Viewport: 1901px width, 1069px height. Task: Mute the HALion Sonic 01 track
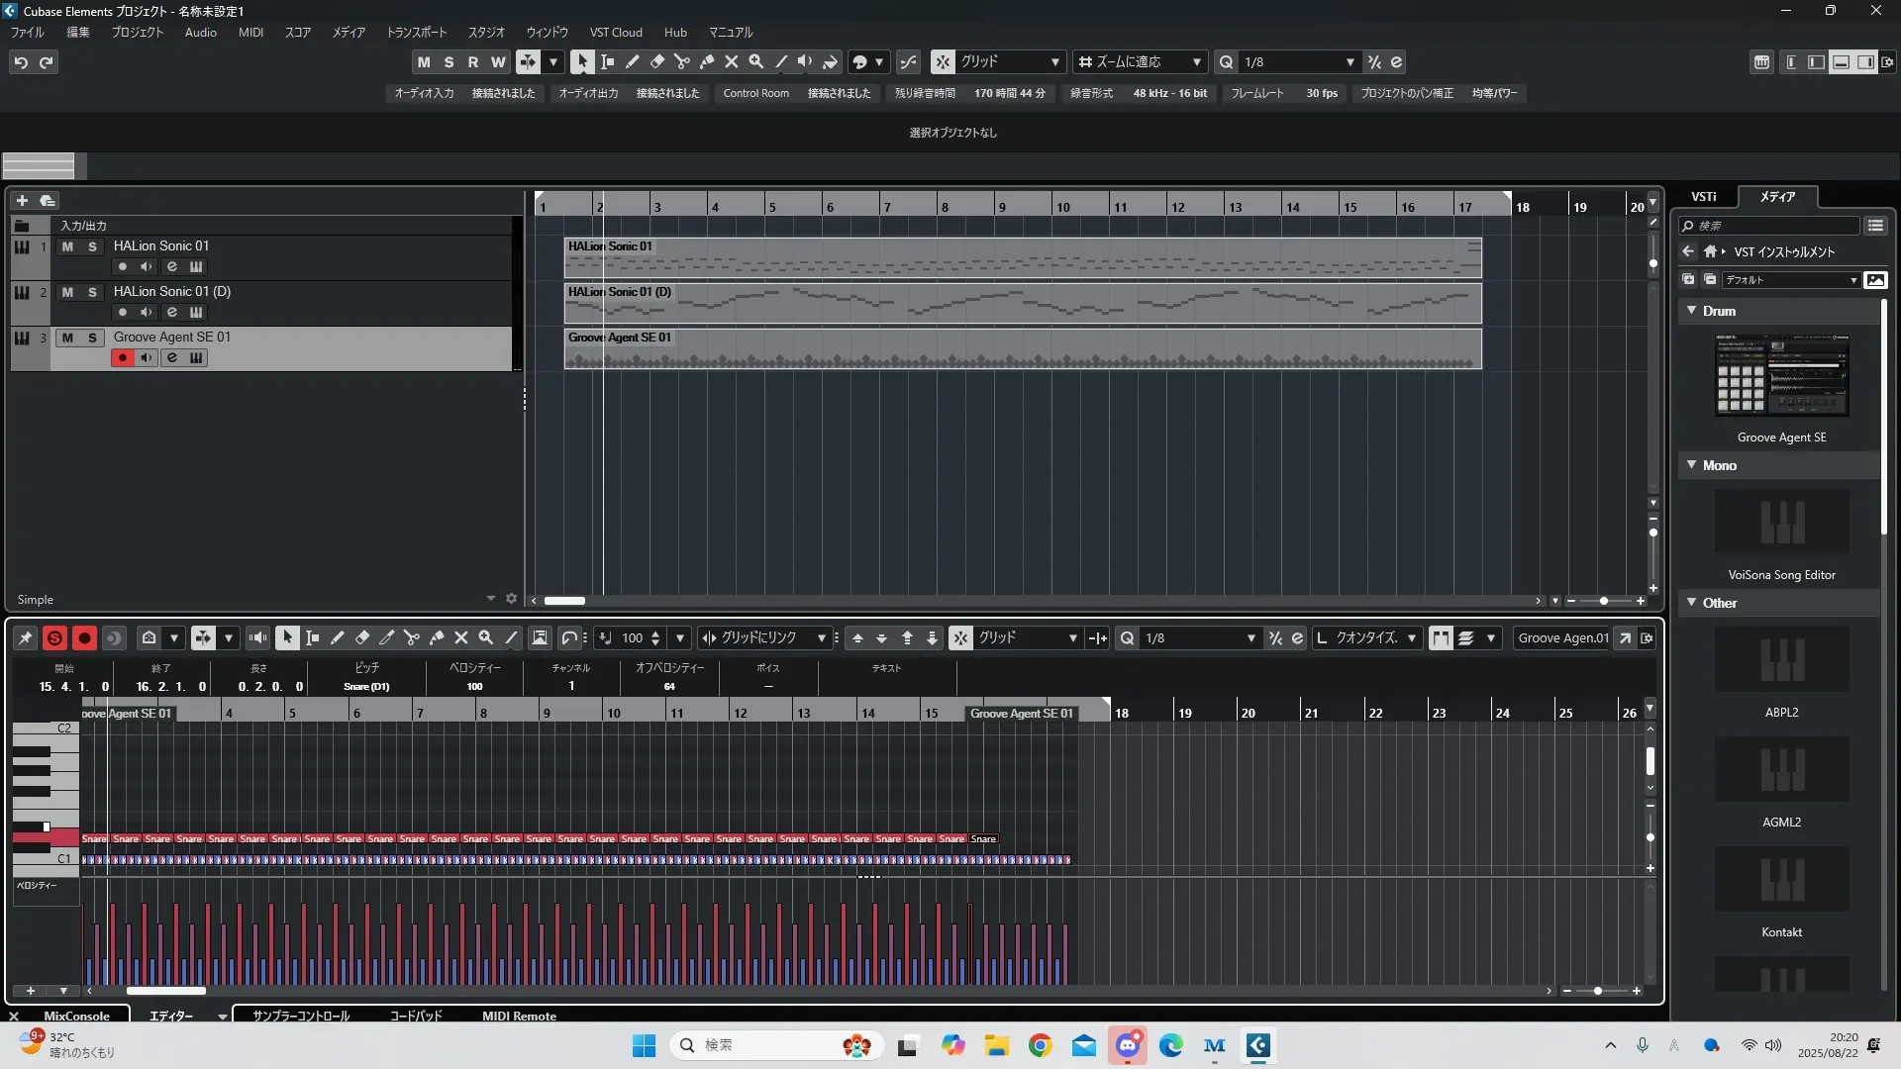(x=67, y=246)
